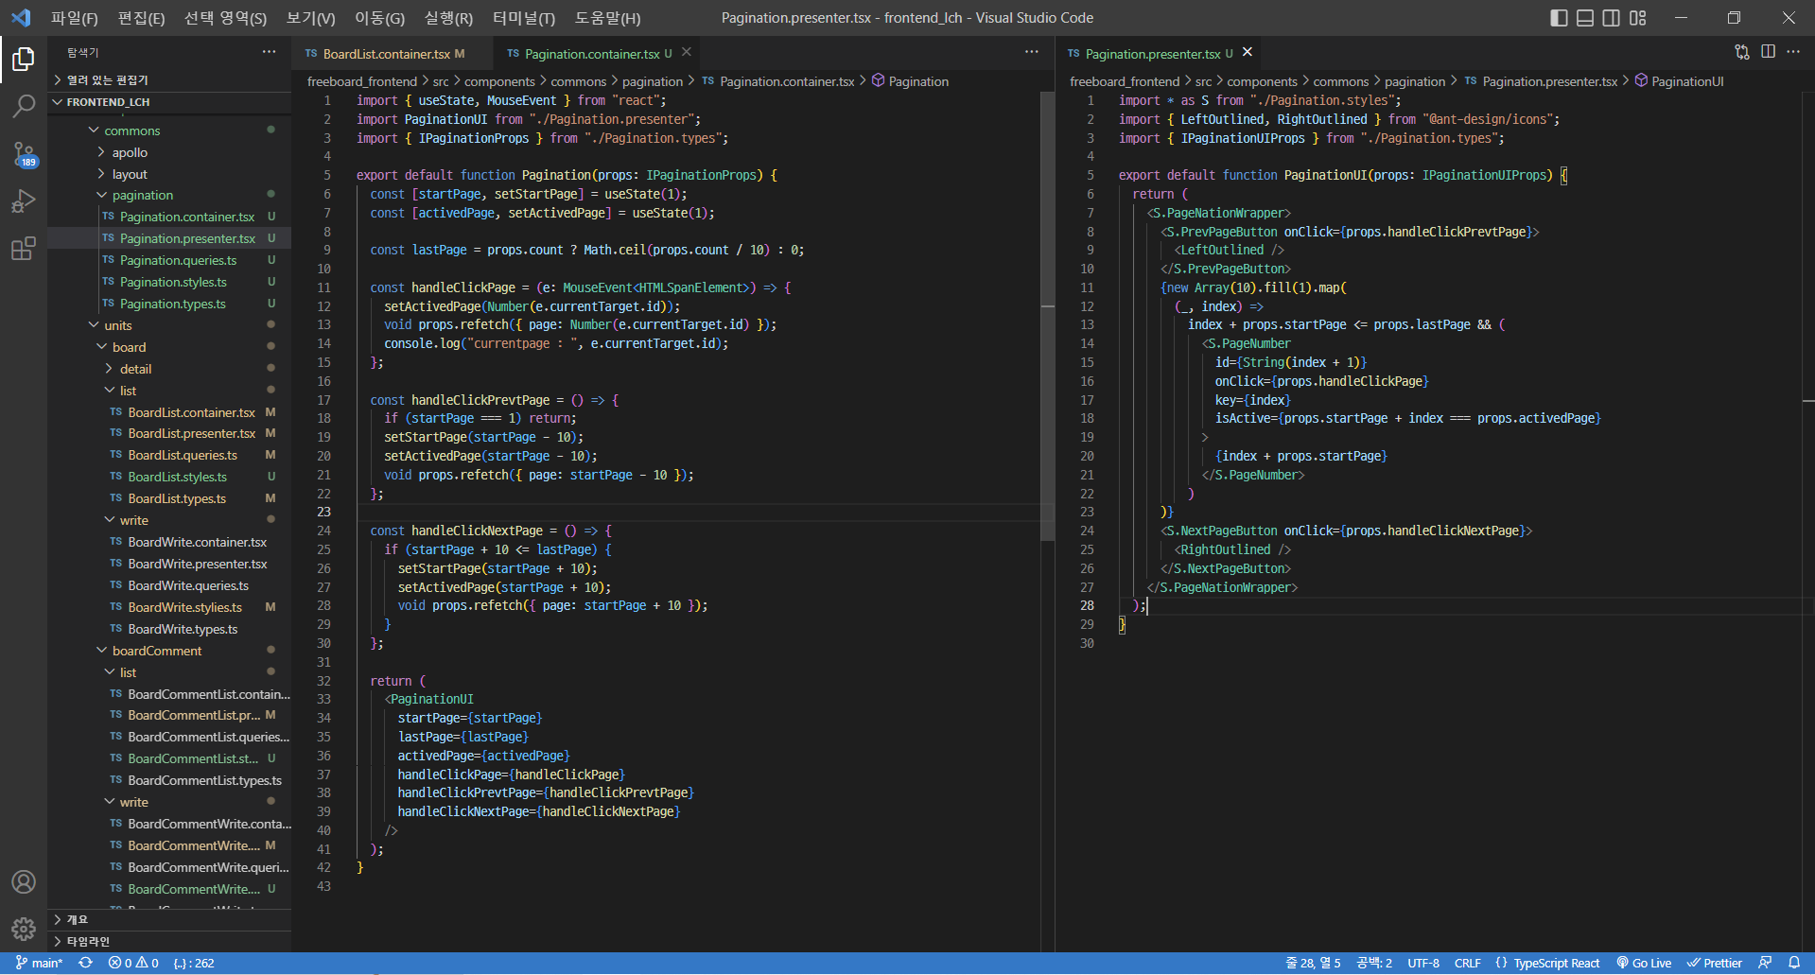Open the 도움말(H) menu
This screenshot has width=1815, height=975.
click(x=607, y=18)
